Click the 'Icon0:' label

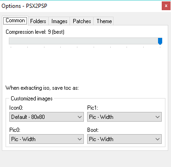(x=16, y=108)
